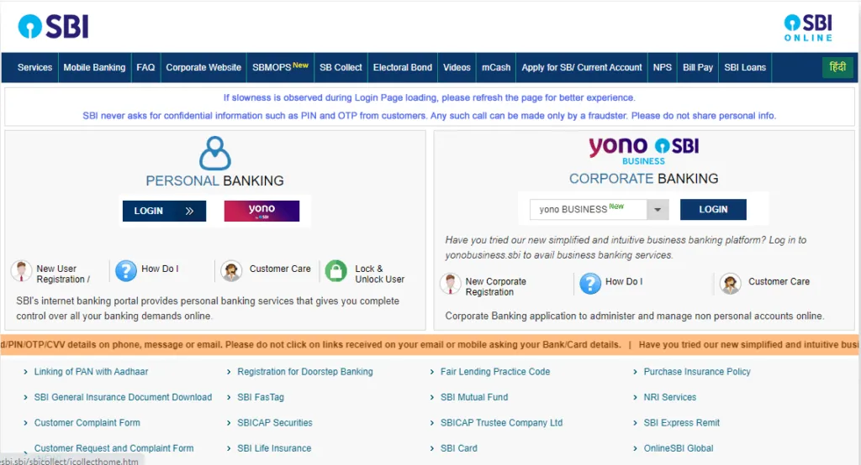Open Apply for SB/ Current Account menu item
861x465 pixels.
[582, 67]
